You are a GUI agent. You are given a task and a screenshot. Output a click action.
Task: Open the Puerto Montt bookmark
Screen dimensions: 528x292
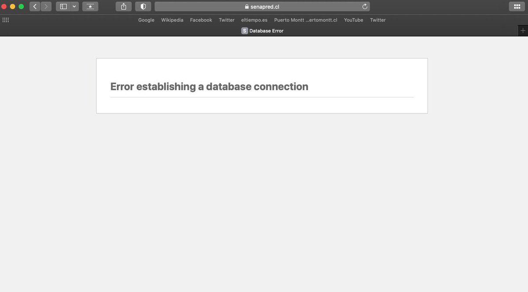(x=305, y=20)
